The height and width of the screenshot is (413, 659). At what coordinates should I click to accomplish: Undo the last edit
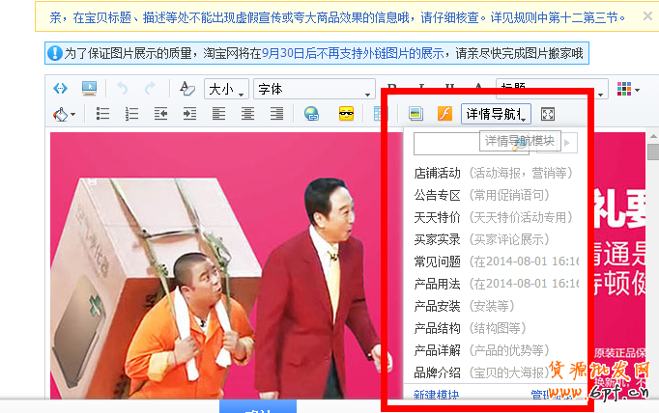[x=123, y=89]
